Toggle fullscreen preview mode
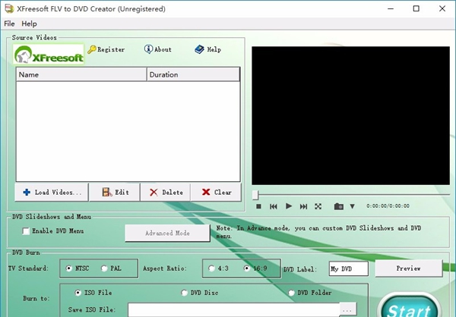Screen dimensions: 456x317 tap(318, 206)
